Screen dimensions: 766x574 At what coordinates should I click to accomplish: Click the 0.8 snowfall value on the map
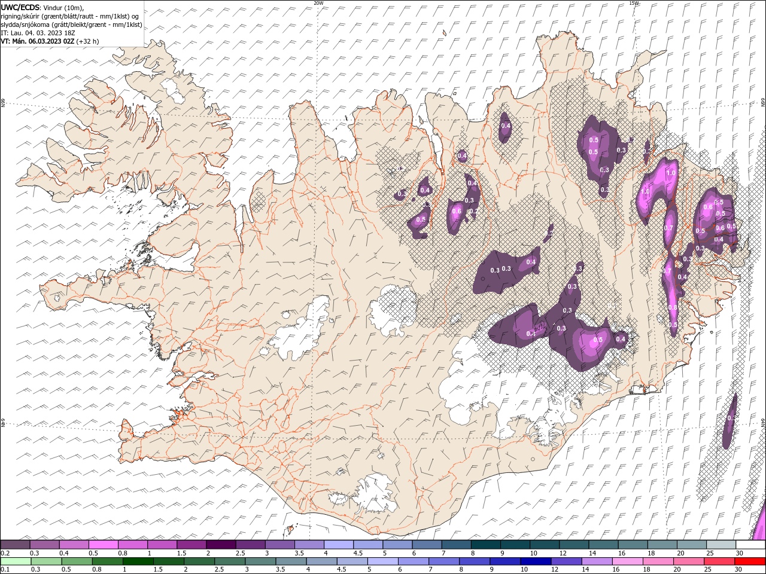673,307
